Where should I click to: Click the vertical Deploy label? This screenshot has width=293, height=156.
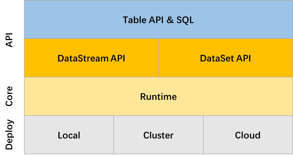click(10, 135)
